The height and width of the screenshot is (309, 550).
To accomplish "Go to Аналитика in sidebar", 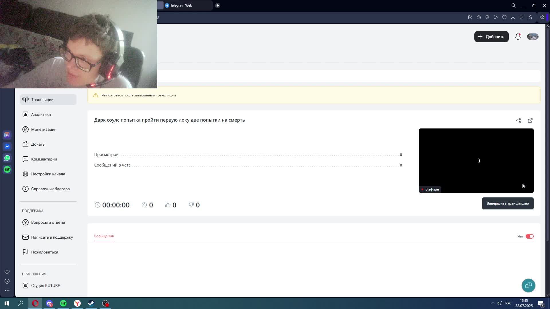I will 41,114.
